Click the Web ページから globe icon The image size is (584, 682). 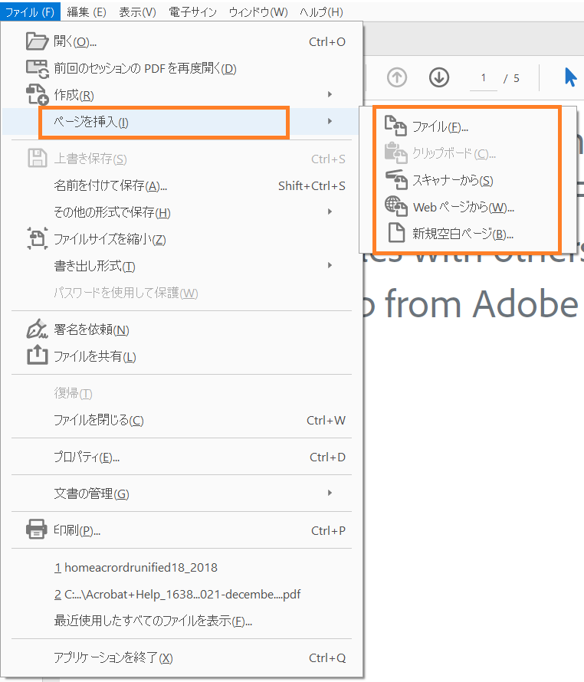(x=398, y=206)
